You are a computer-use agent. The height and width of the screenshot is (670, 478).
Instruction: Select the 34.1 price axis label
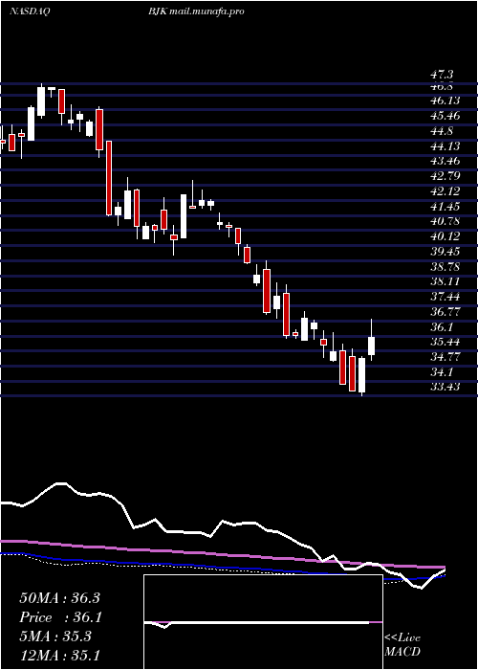point(442,371)
